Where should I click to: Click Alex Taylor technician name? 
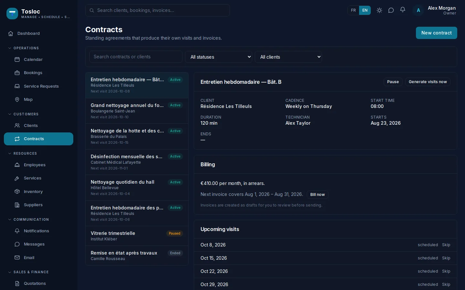pos(298,123)
